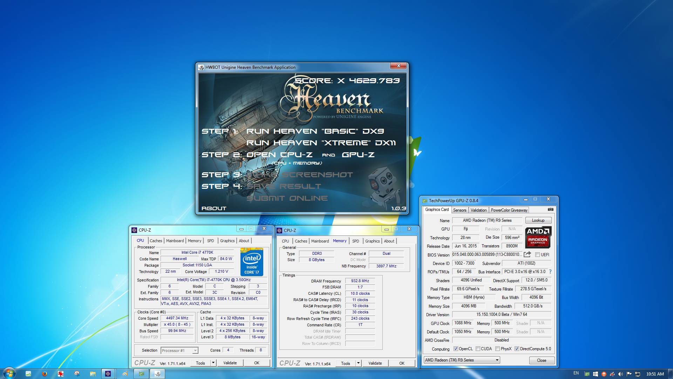Screen dimensions: 673x379
Task: Toggle the PhysX checkbox
Action: [x=497, y=349]
